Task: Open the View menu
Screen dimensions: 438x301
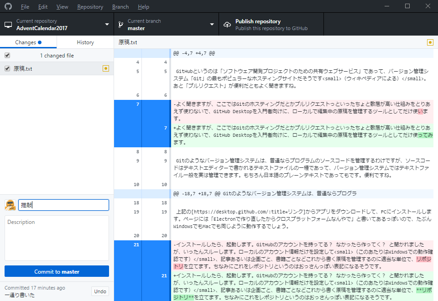Action: (62, 7)
